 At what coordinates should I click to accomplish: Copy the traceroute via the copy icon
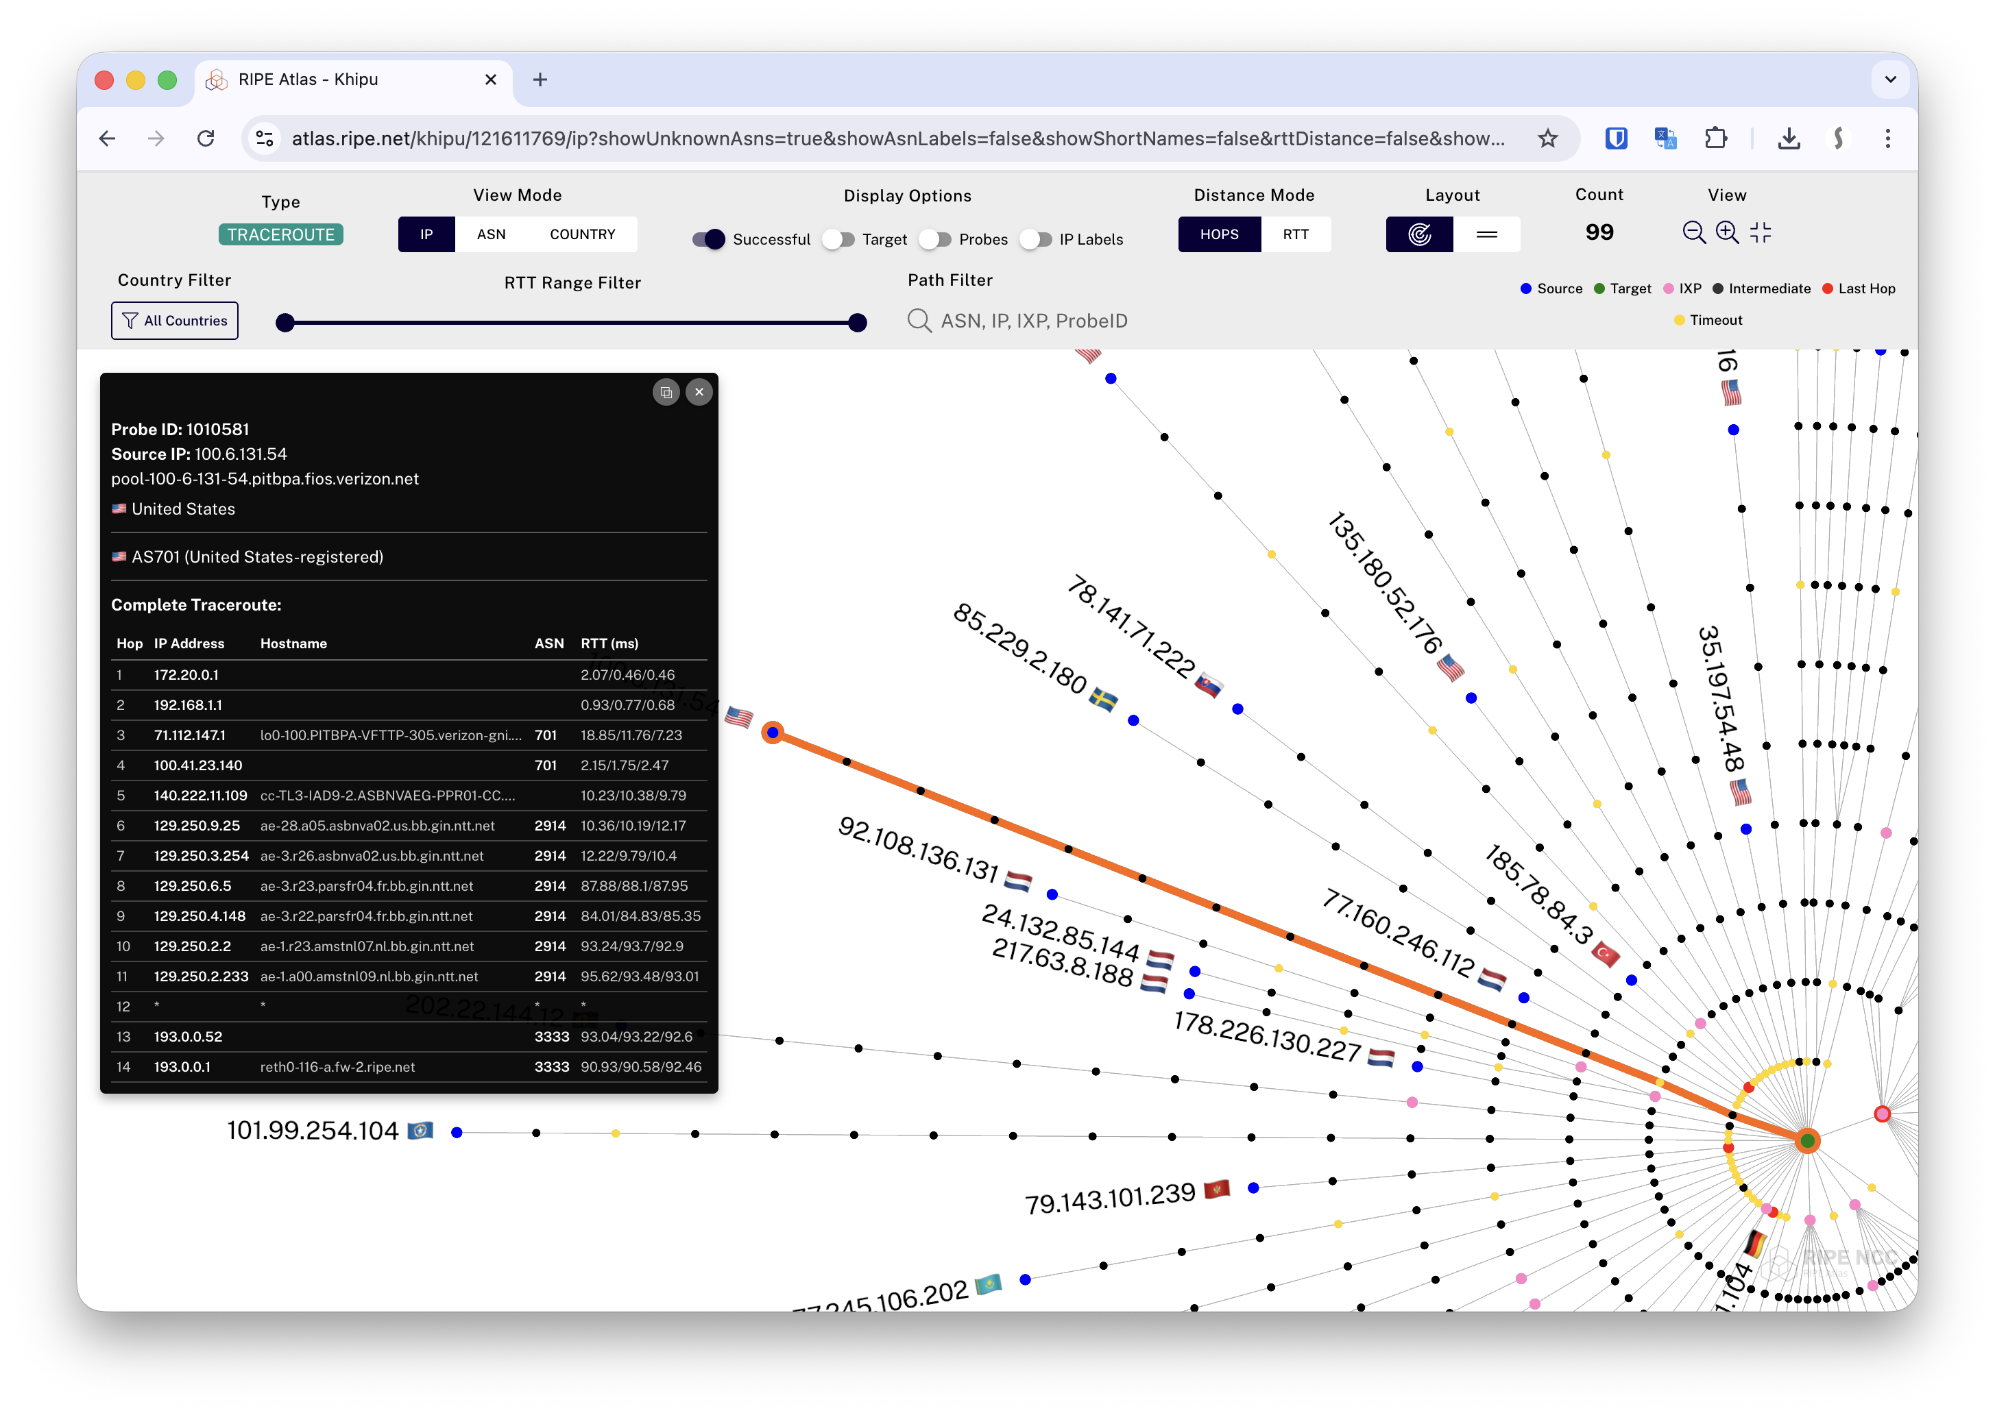667,393
